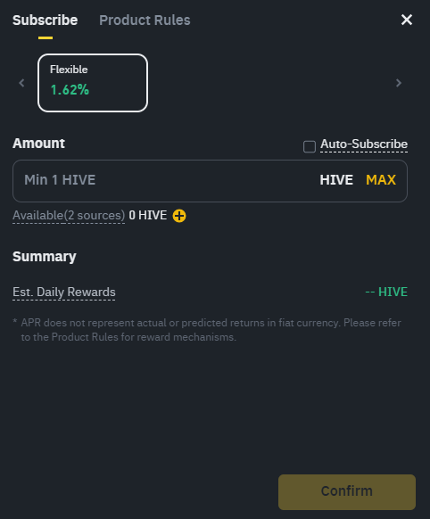Click the disabled Confirm button

point(346,492)
